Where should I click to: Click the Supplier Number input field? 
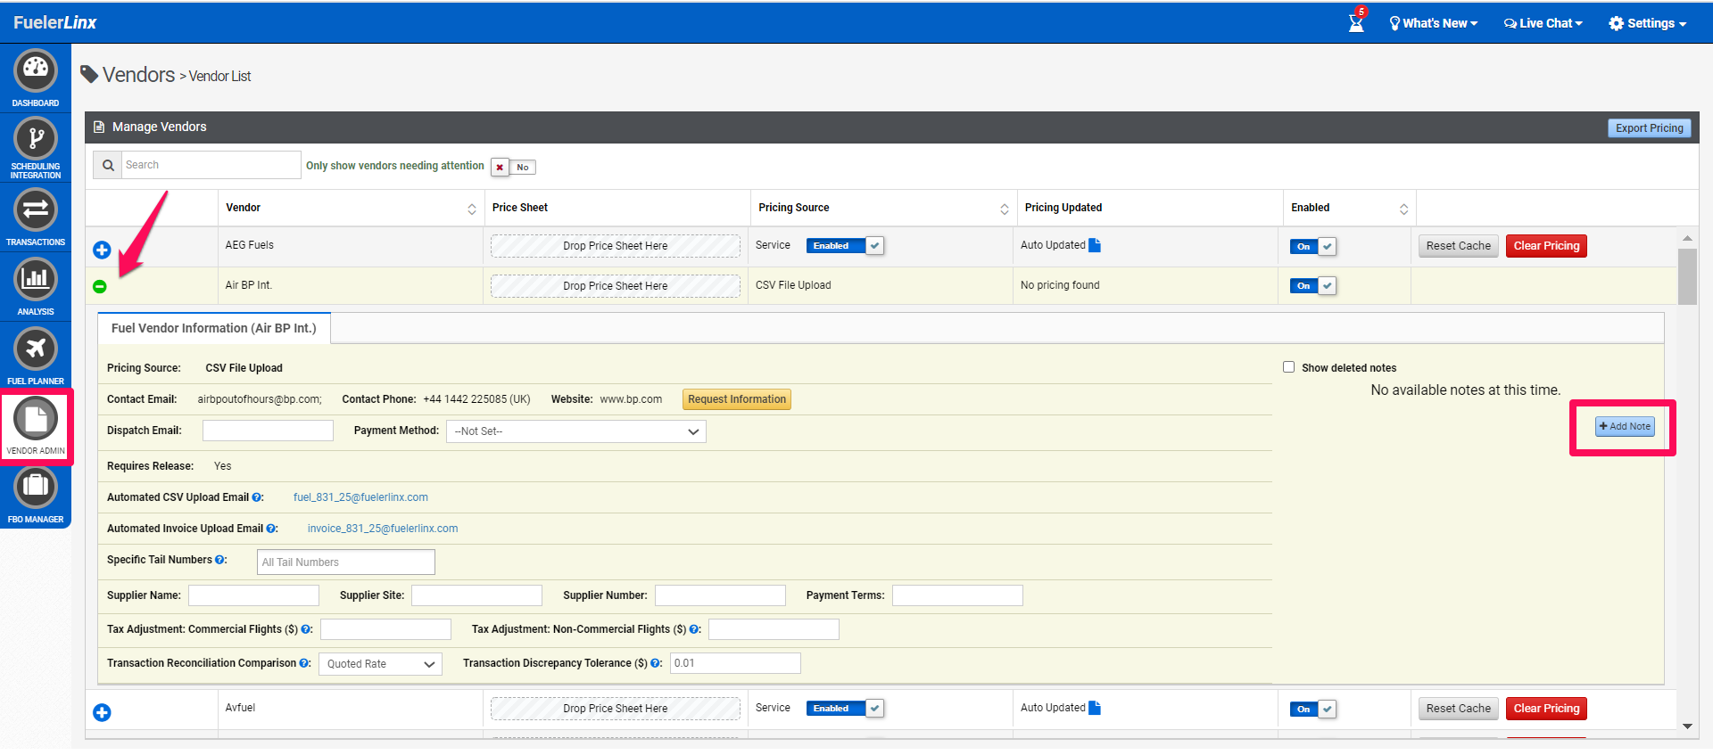(x=720, y=595)
